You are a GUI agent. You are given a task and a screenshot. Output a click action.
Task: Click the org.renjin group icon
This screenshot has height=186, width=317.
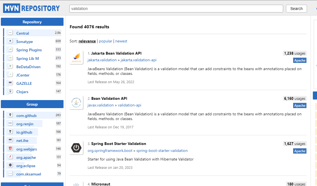click(11, 123)
